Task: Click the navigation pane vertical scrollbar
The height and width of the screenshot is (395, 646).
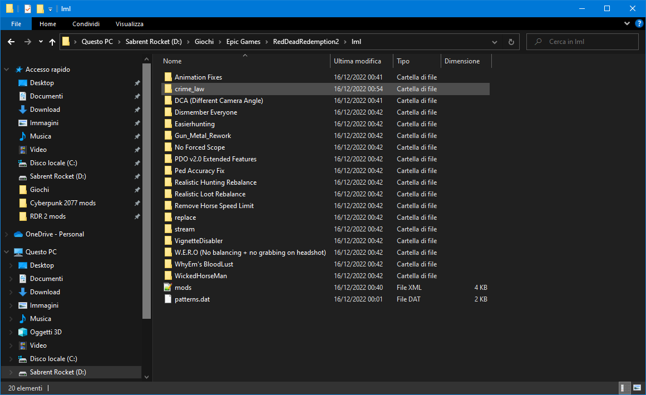Action: coord(146,189)
